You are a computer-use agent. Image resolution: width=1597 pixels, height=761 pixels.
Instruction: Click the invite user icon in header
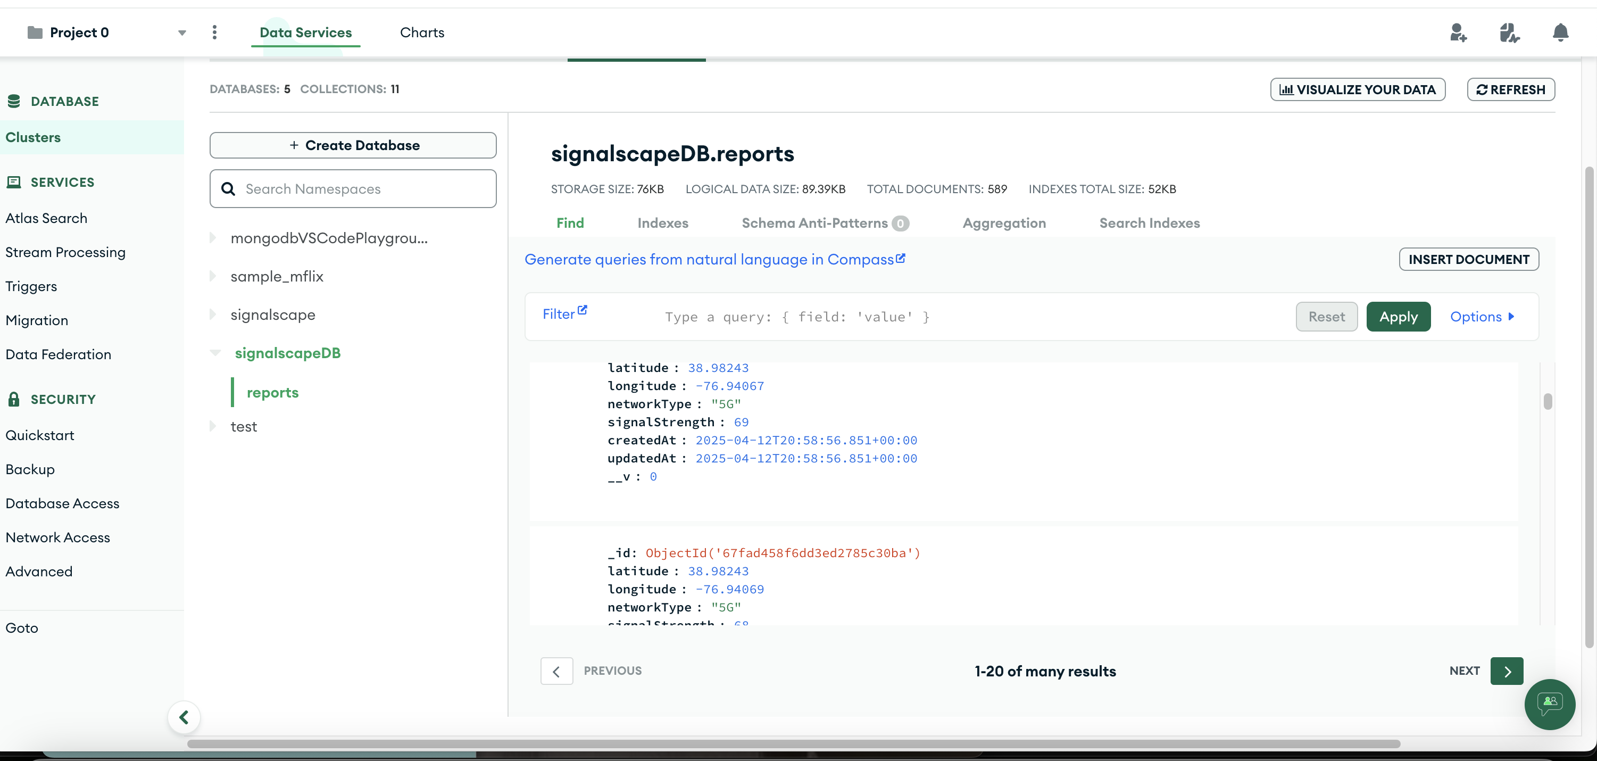pyautogui.click(x=1458, y=32)
